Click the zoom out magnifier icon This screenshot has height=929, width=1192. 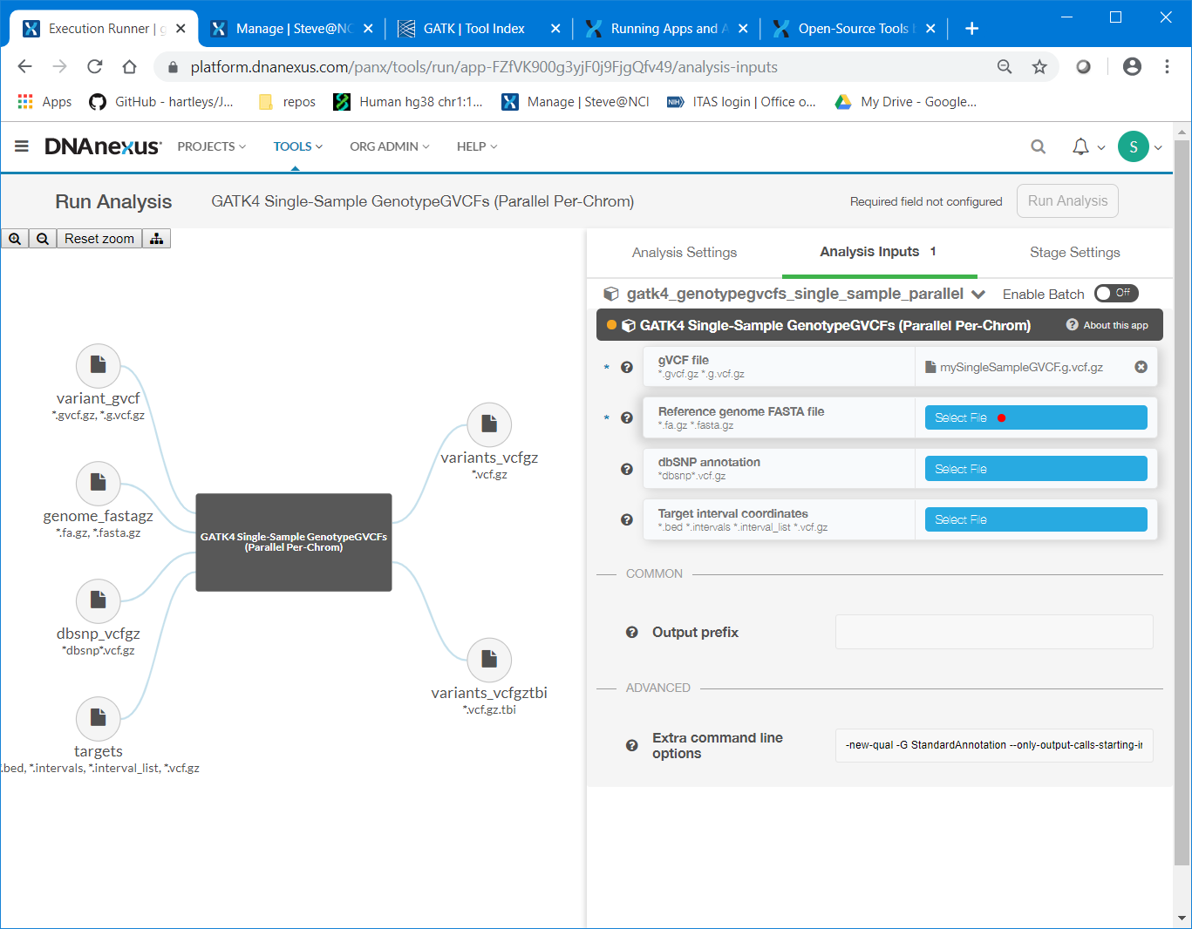(42, 239)
